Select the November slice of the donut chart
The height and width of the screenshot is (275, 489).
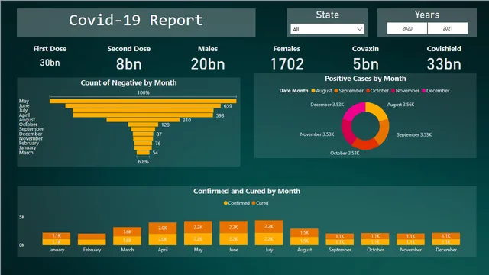click(x=347, y=132)
